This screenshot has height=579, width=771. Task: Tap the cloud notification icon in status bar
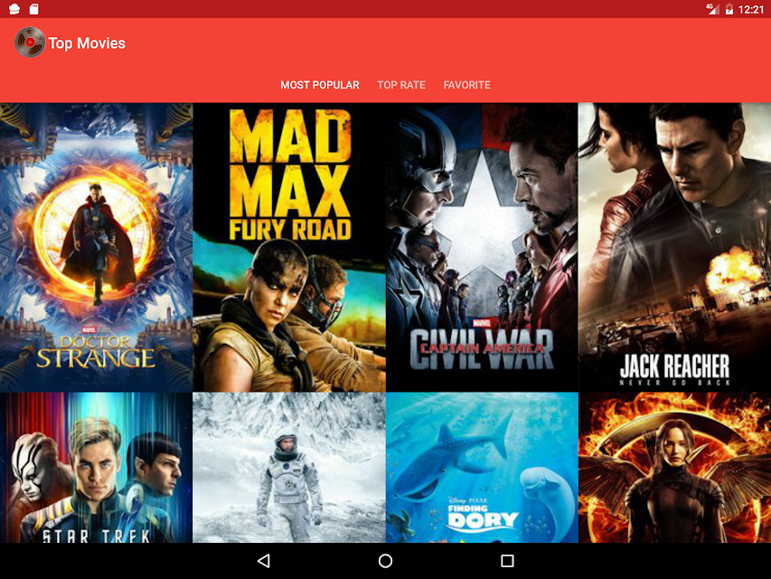14,9
